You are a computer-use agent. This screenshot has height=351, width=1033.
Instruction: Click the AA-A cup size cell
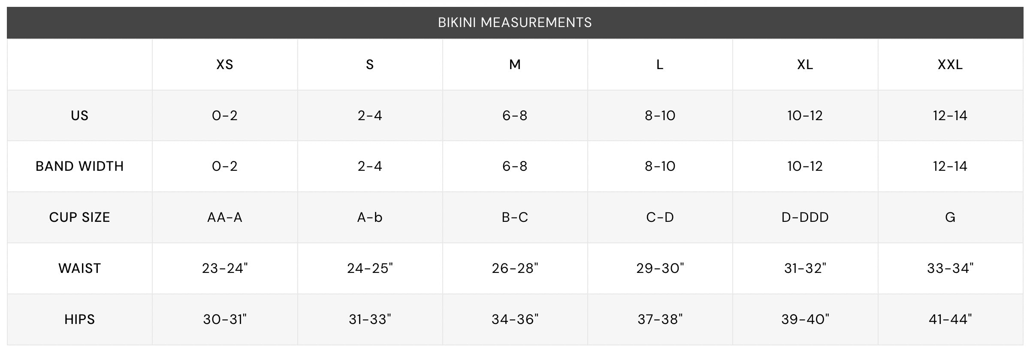[x=225, y=217]
